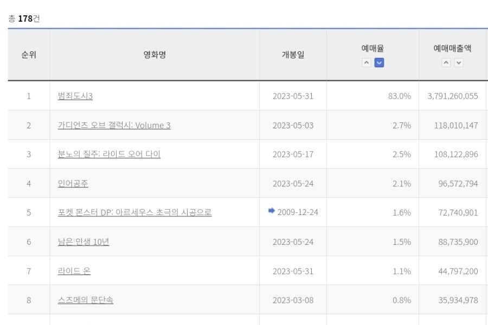Open the 범죄도시3 movie link
The image size is (488, 325).
coord(75,96)
